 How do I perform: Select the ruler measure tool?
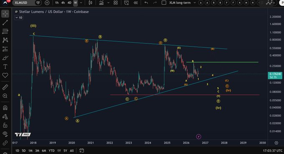point(5,87)
